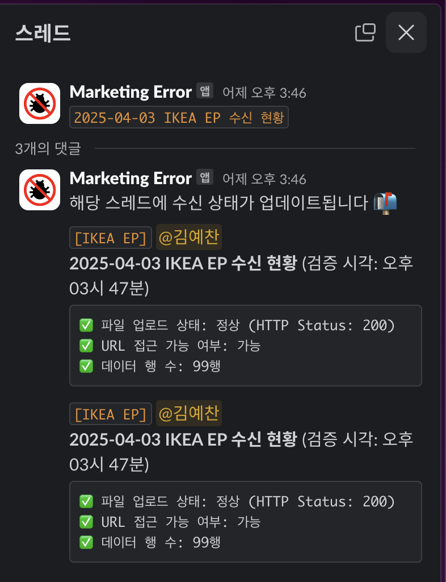Click the 파일 업로드 상태 checkmark in the first report

tap(86, 326)
